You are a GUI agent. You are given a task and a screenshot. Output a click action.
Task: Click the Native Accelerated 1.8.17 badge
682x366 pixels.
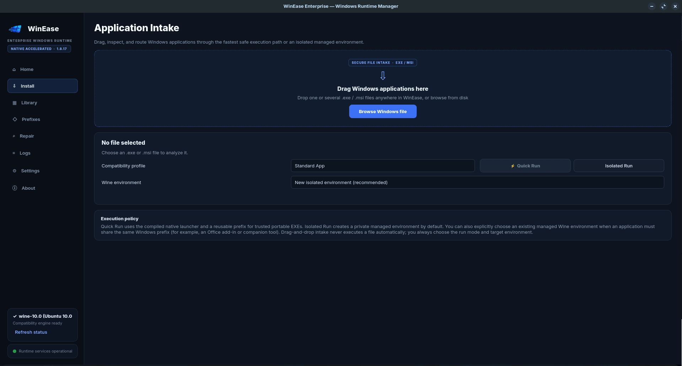pyautogui.click(x=39, y=49)
